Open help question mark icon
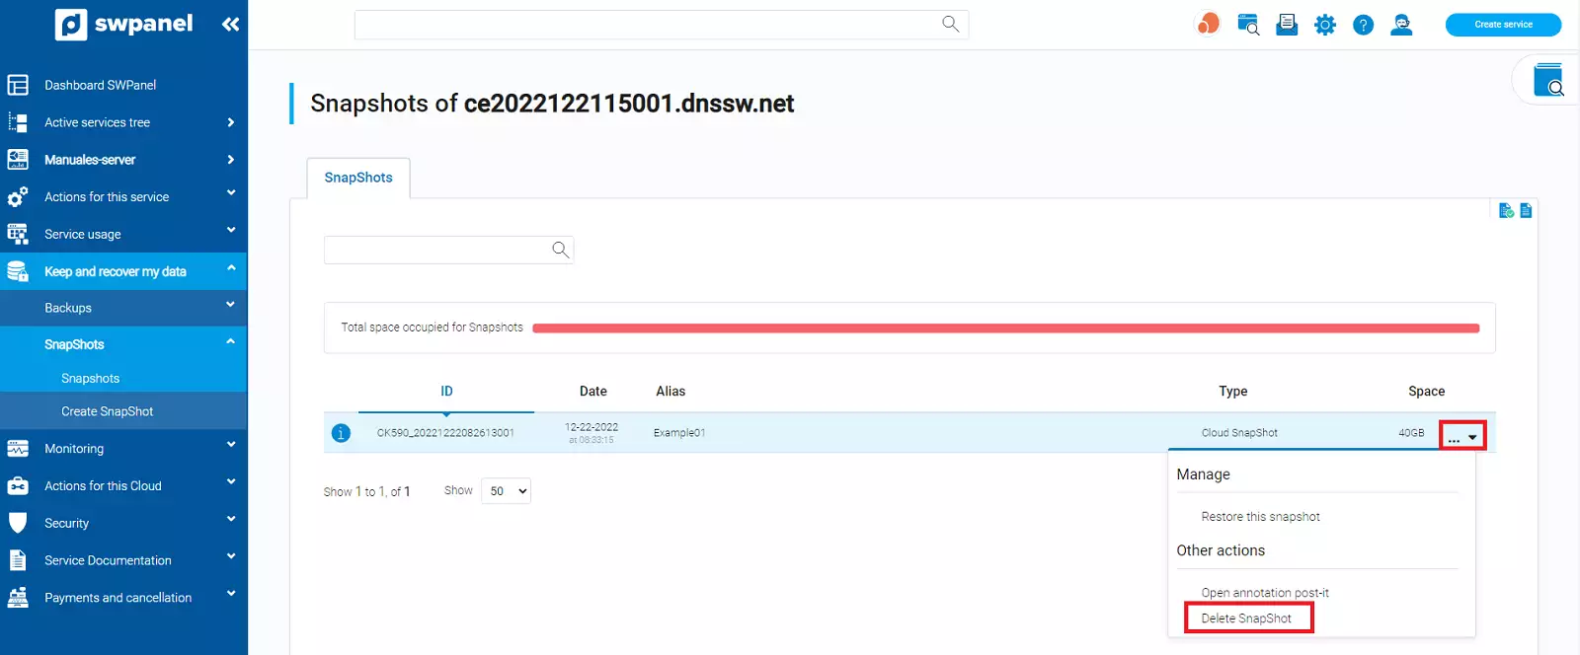The height and width of the screenshot is (655, 1580). pyautogui.click(x=1363, y=25)
